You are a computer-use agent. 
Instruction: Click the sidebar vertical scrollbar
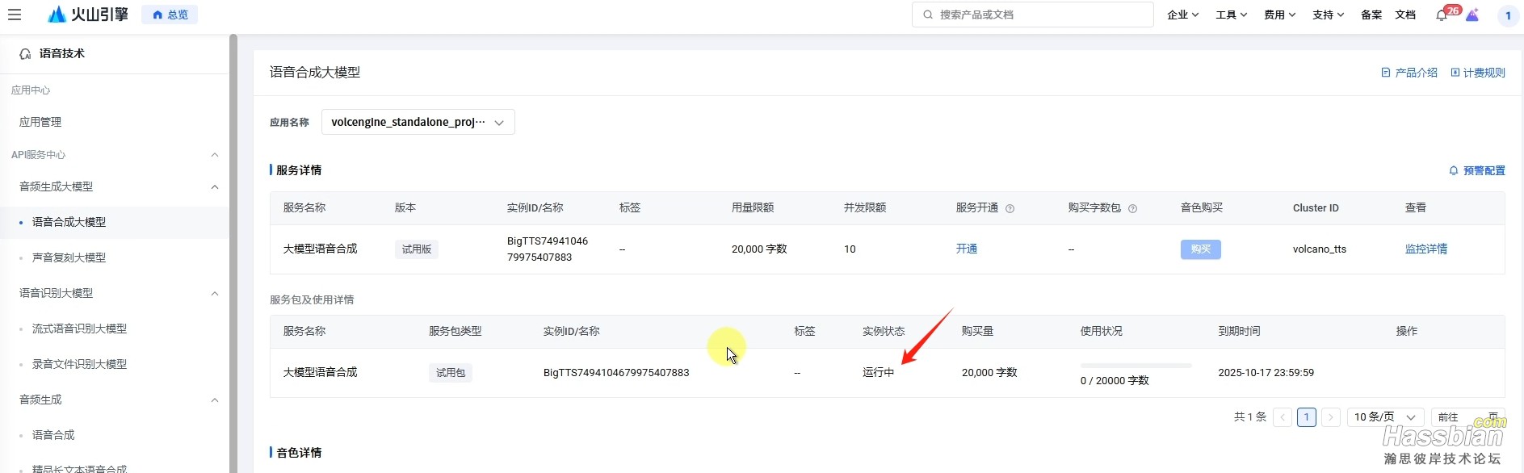233,253
